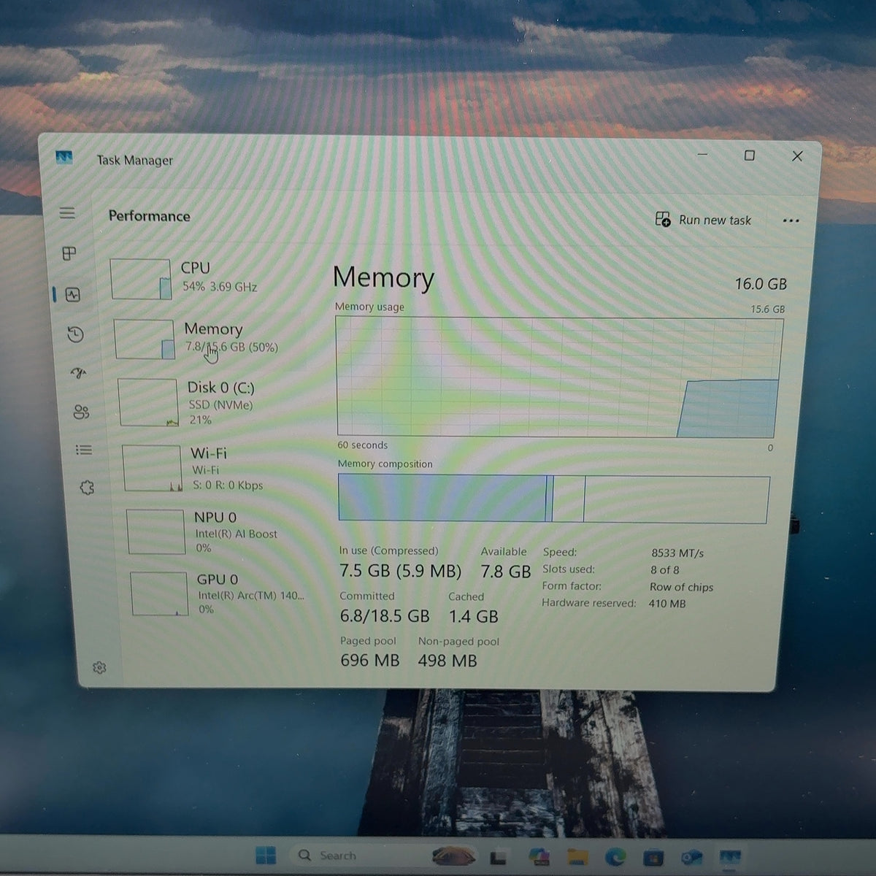Open the three-dot more options menu

click(791, 220)
